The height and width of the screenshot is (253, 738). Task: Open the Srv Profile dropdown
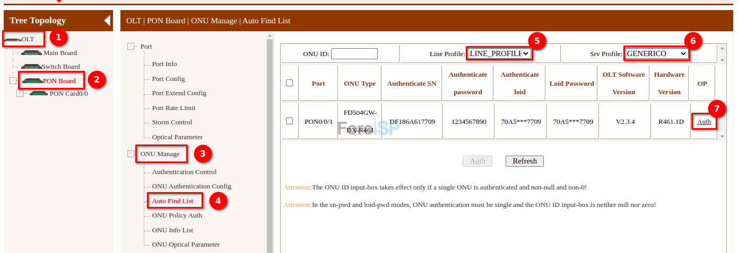tap(656, 53)
